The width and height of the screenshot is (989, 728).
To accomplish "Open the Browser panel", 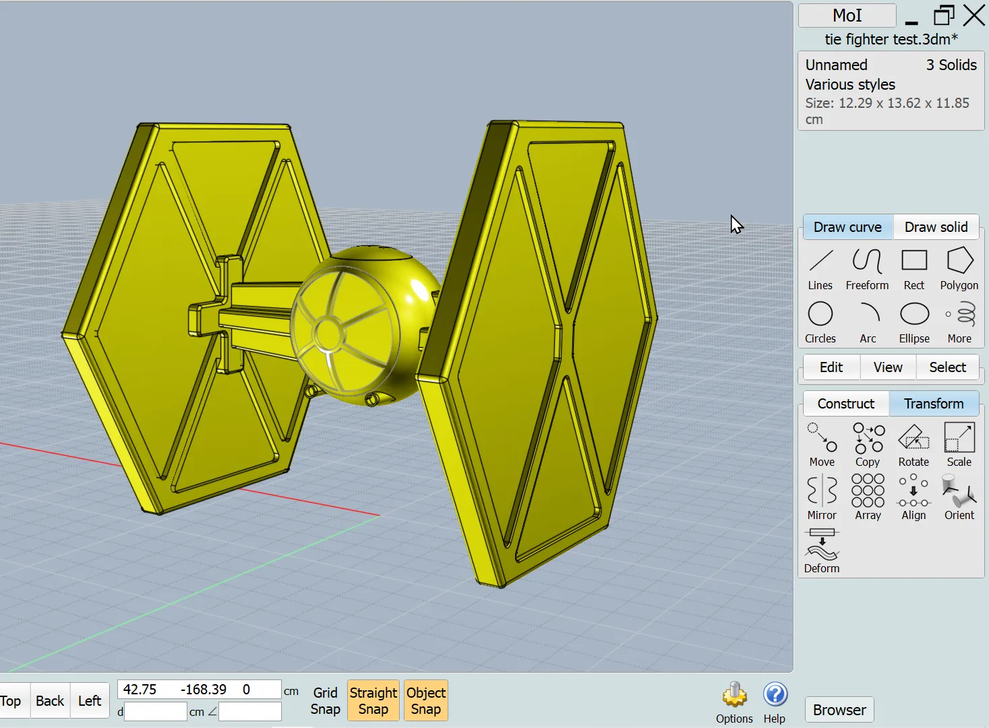I will pos(839,710).
